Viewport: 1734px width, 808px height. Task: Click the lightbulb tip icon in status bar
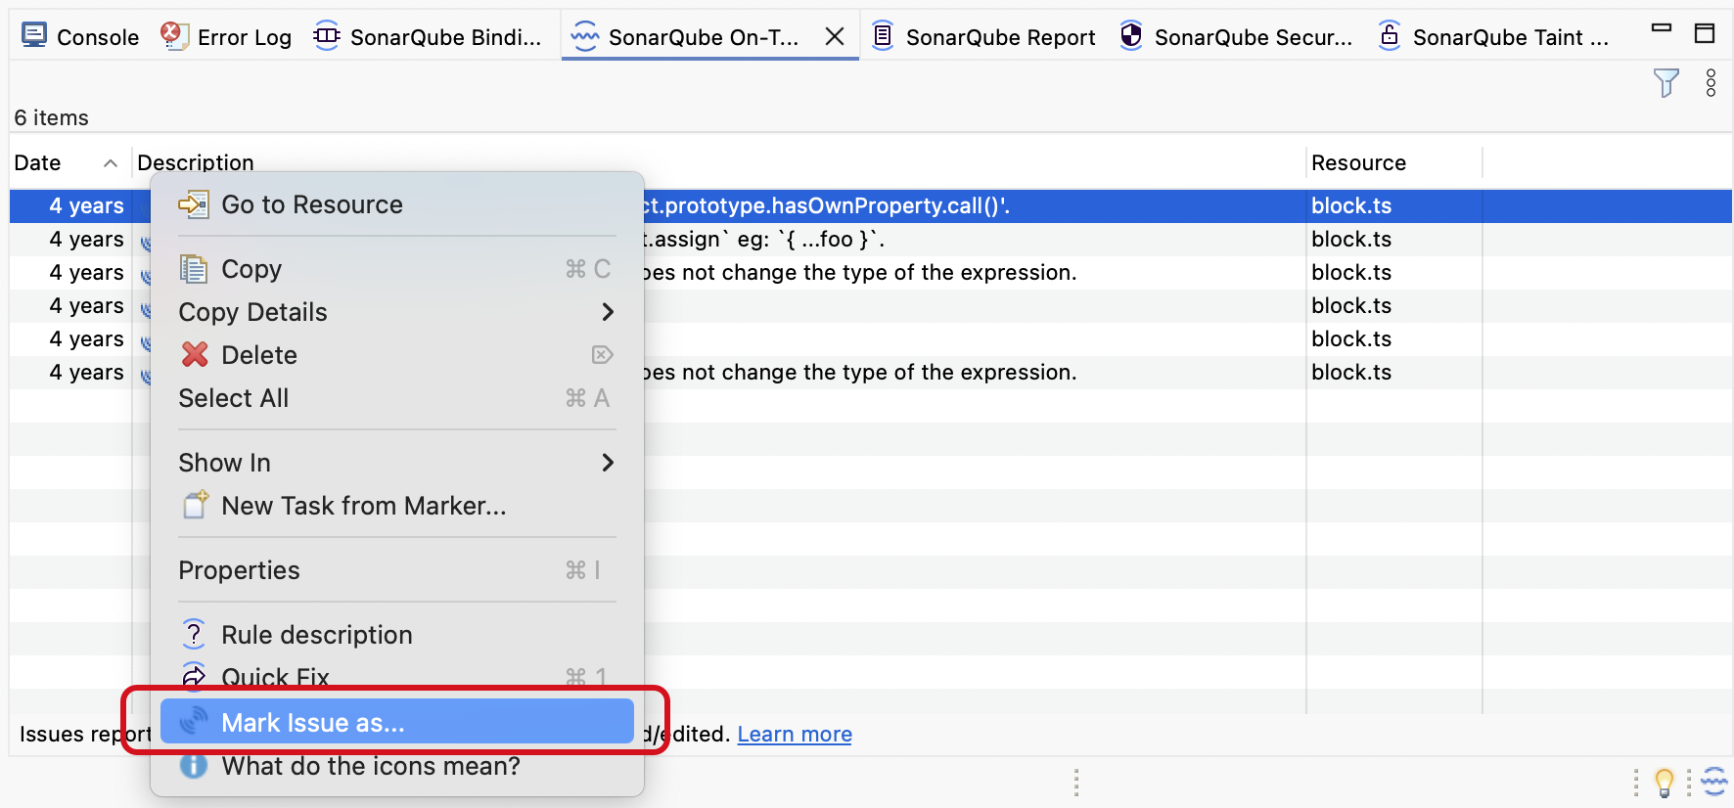pyautogui.click(x=1664, y=783)
